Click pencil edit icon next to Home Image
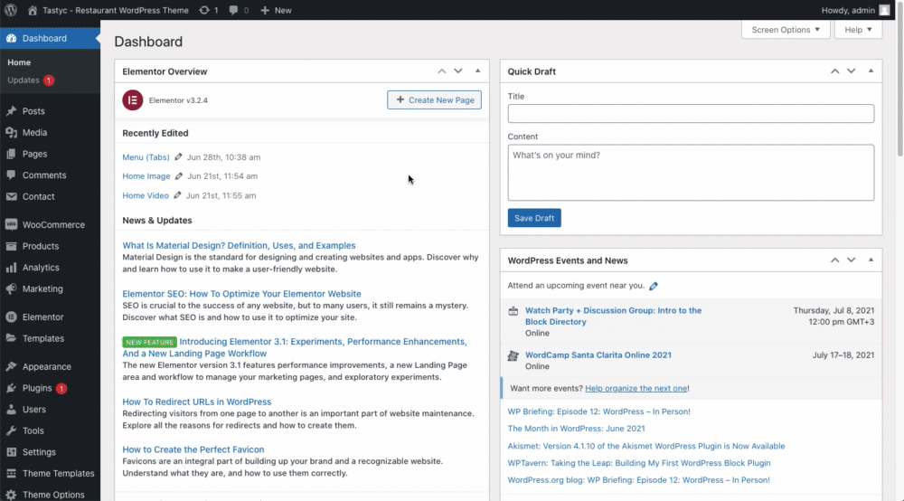The height and width of the screenshot is (501, 904). click(x=179, y=175)
